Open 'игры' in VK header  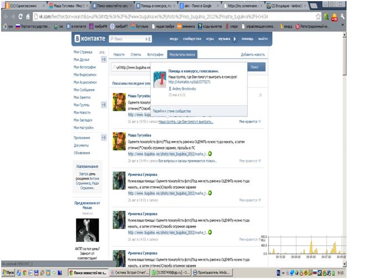click(x=210, y=39)
